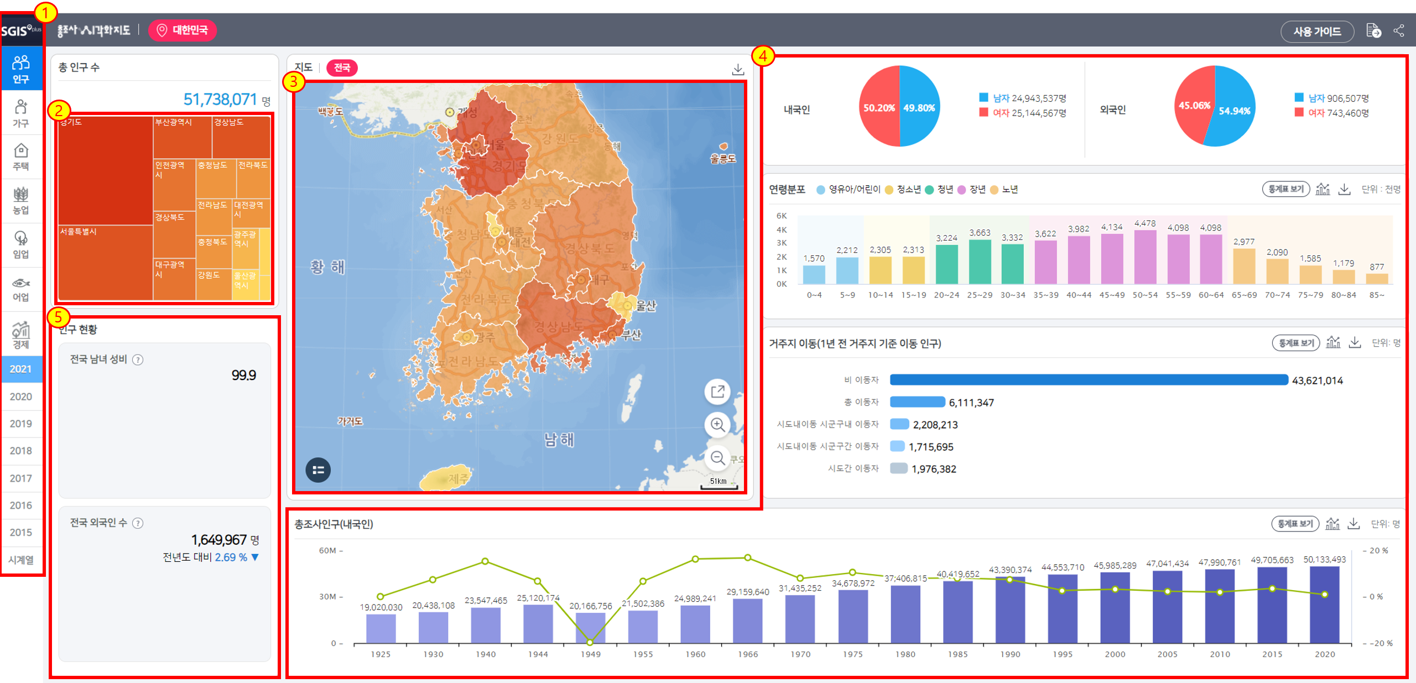1416x683 pixels.
Task: Click 통계표 보기 for 연령분포
Action: tap(1285, 189)
